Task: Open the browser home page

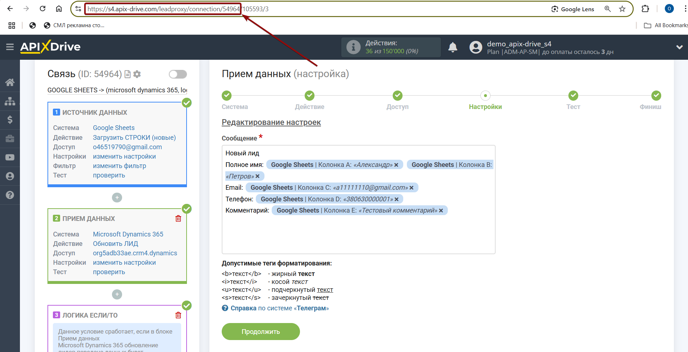Action: [x=59, y=9]
